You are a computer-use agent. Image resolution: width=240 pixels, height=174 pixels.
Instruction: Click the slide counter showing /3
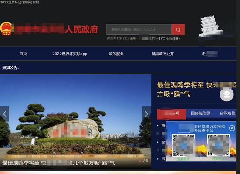[144, 161]
